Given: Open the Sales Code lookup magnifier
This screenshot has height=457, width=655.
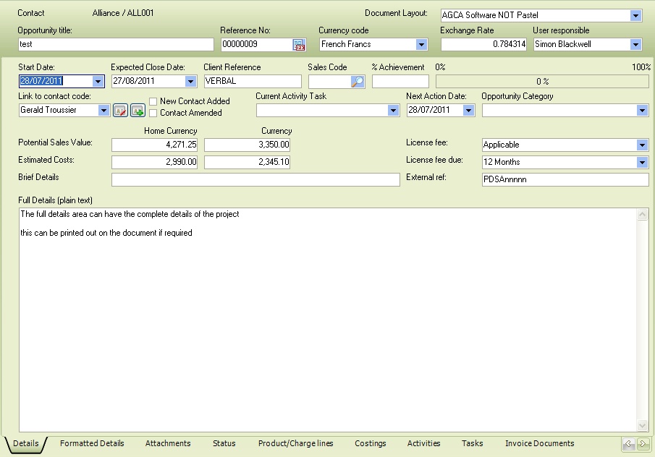Looking at the screenshot, I should [358, 82].
